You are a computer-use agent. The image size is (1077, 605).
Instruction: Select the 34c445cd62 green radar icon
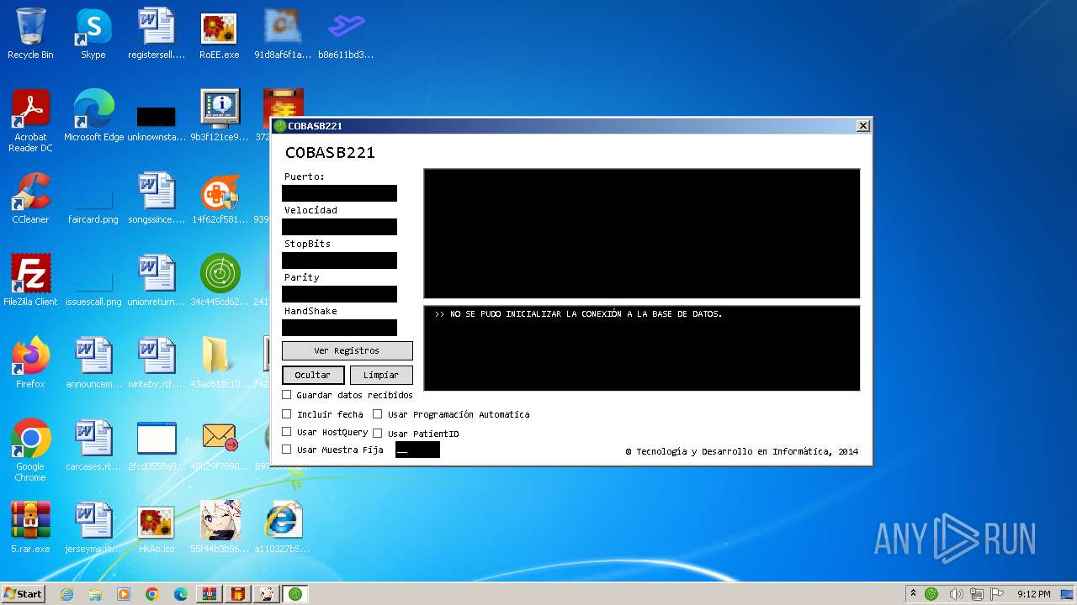click(x=219, y=281)
